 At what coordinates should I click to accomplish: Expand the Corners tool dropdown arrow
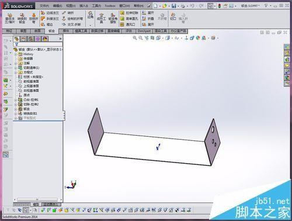point(91,25)
